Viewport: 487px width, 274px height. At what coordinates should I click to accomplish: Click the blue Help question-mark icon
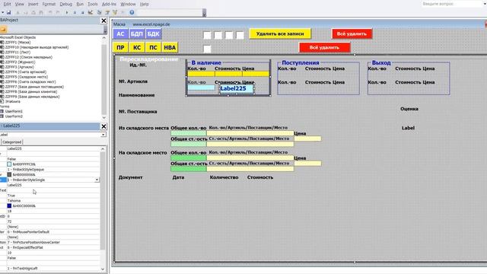click(132, 12)
